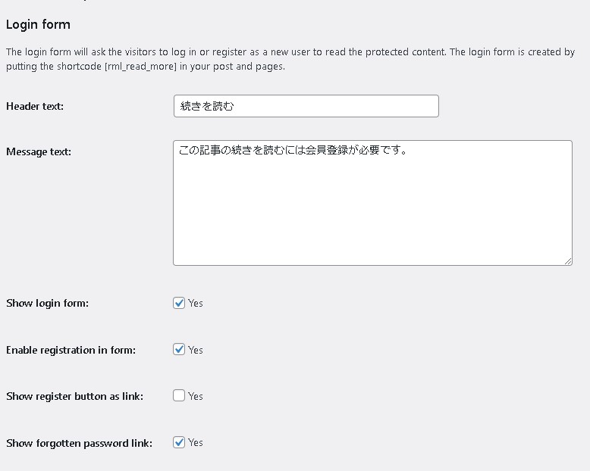Click "Show register button as link:" label
This screenshot has width=590, height=471.
point(74,396)
